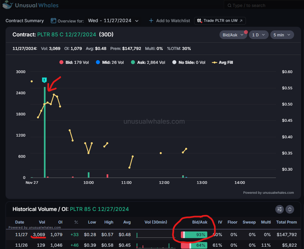The width and height of the screenshot is (304, 249).
Task: Click the Unusual Whales whale logo
Action: coord(8,5)
